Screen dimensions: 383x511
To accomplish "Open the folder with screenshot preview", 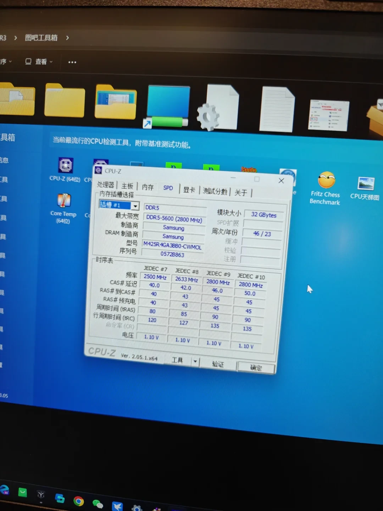I will 116,102.
